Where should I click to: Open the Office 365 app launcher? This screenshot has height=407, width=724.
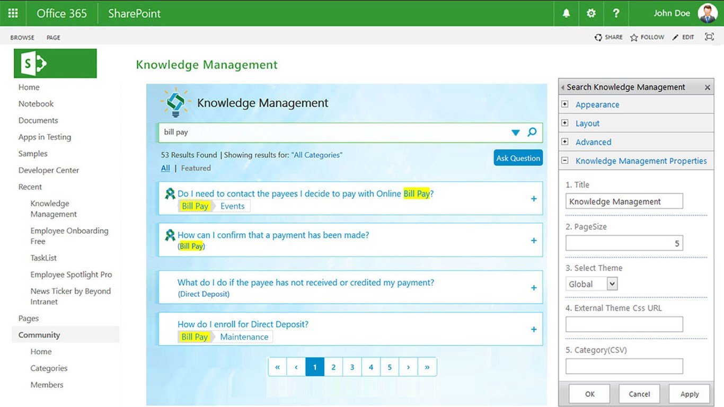click(13, 13)
